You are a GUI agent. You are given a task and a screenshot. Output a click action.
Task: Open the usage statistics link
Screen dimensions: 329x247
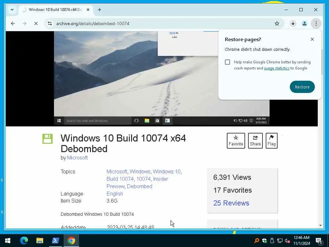(x=277, y=68)
